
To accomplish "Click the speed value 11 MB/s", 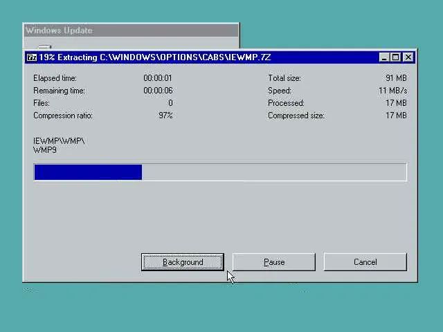I will coord(392,91).
